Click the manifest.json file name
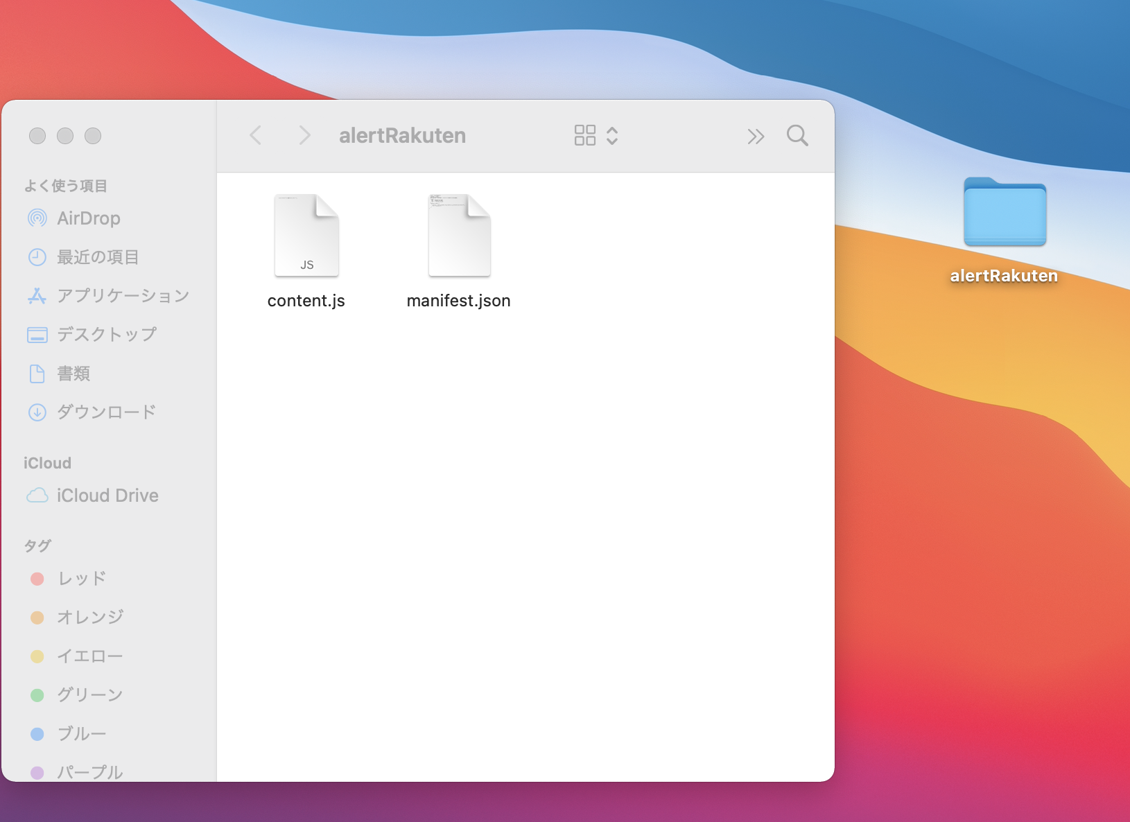The image size is (1130, 822). [459, 301]
